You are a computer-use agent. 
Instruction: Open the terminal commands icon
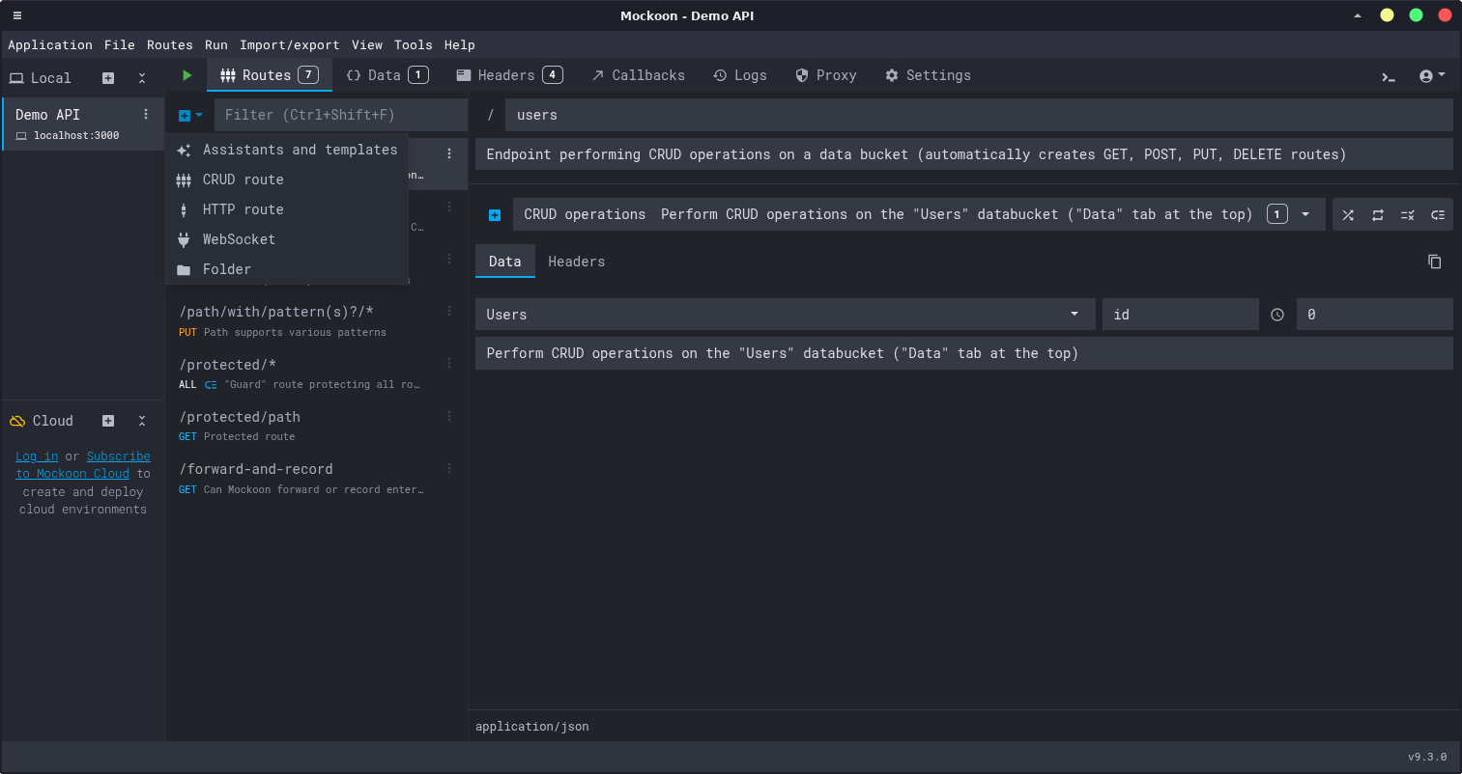[x=1389, y=76]
